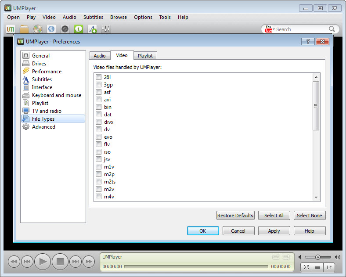Screen dimensions: 346x277
Task: Click the dark round record toolbar icon
Action: (65, 29)
